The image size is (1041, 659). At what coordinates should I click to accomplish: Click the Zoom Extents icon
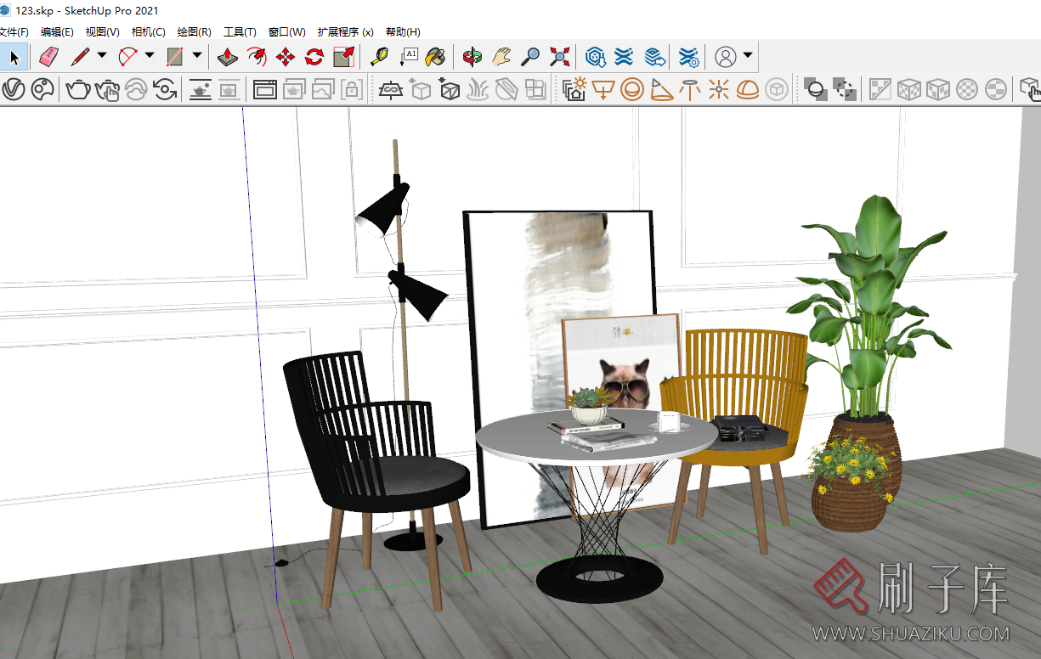[x=558, y=56]
